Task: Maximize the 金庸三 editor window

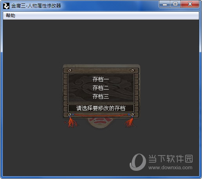Action: click(175, 4)
